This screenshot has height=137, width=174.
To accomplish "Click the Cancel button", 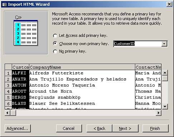I will [x=69, y=128].
